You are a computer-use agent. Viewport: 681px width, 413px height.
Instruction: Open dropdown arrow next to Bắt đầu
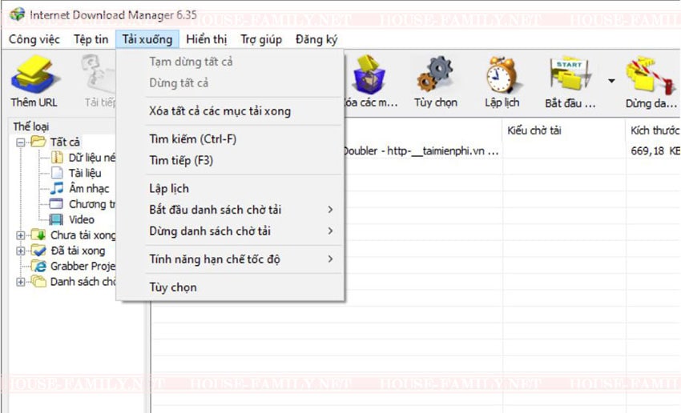point(611,81)
